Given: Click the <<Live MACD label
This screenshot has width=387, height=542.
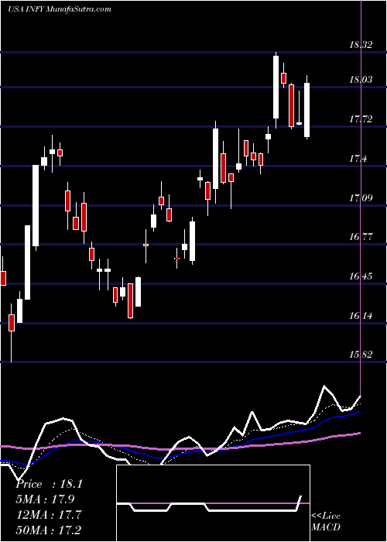Looking at the screenshot, I should point(326,522).
